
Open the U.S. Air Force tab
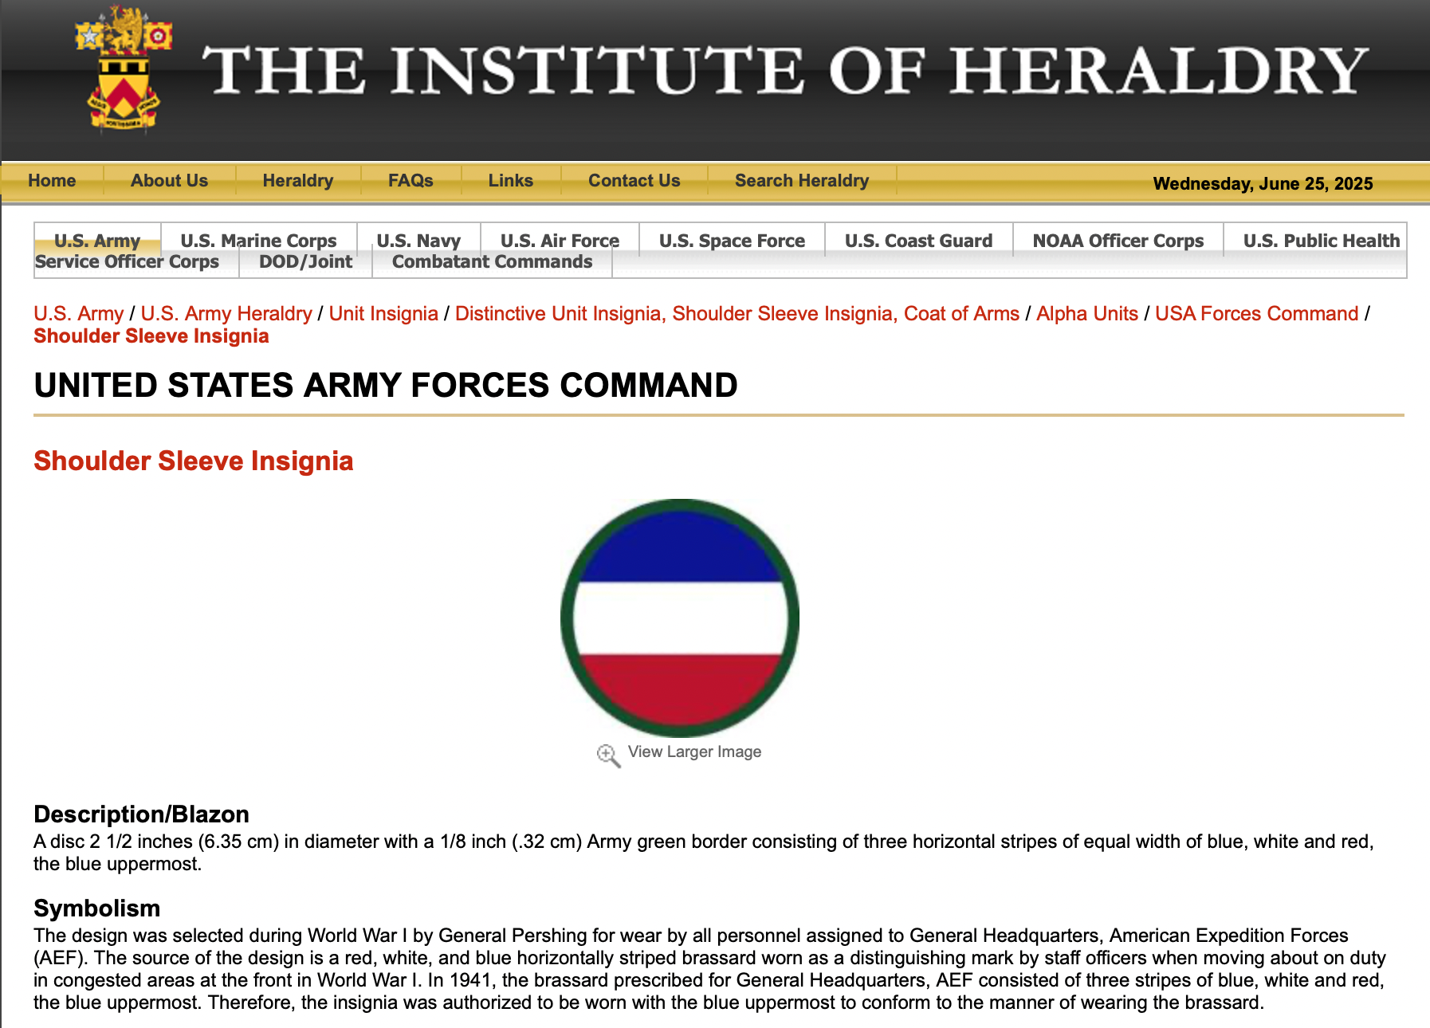560,240
